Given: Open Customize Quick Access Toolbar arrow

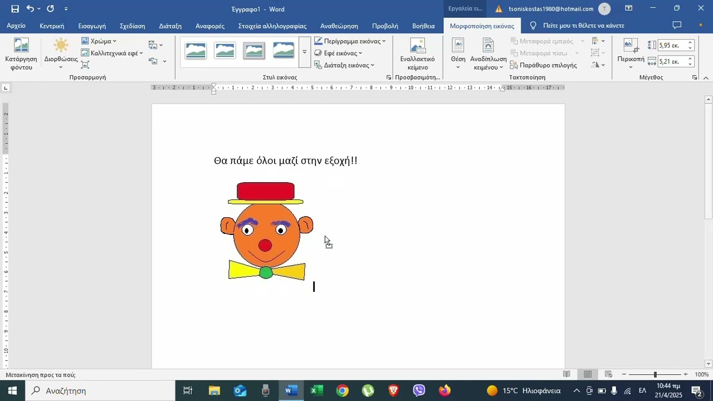Looking at the screenshot, I should tap(66, 9).
